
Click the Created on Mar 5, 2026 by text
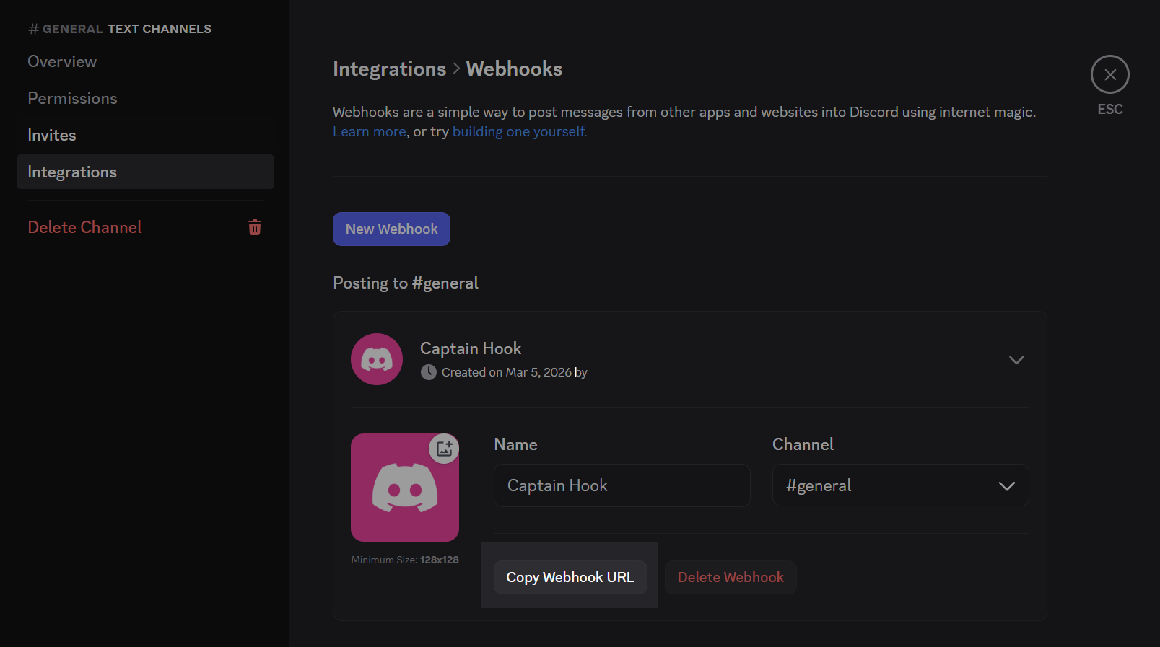(x=515, y=372)
